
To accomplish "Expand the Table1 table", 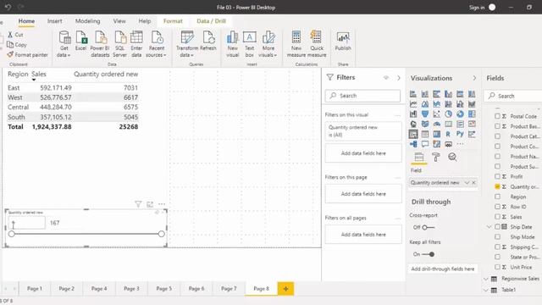I will point(485,290).
